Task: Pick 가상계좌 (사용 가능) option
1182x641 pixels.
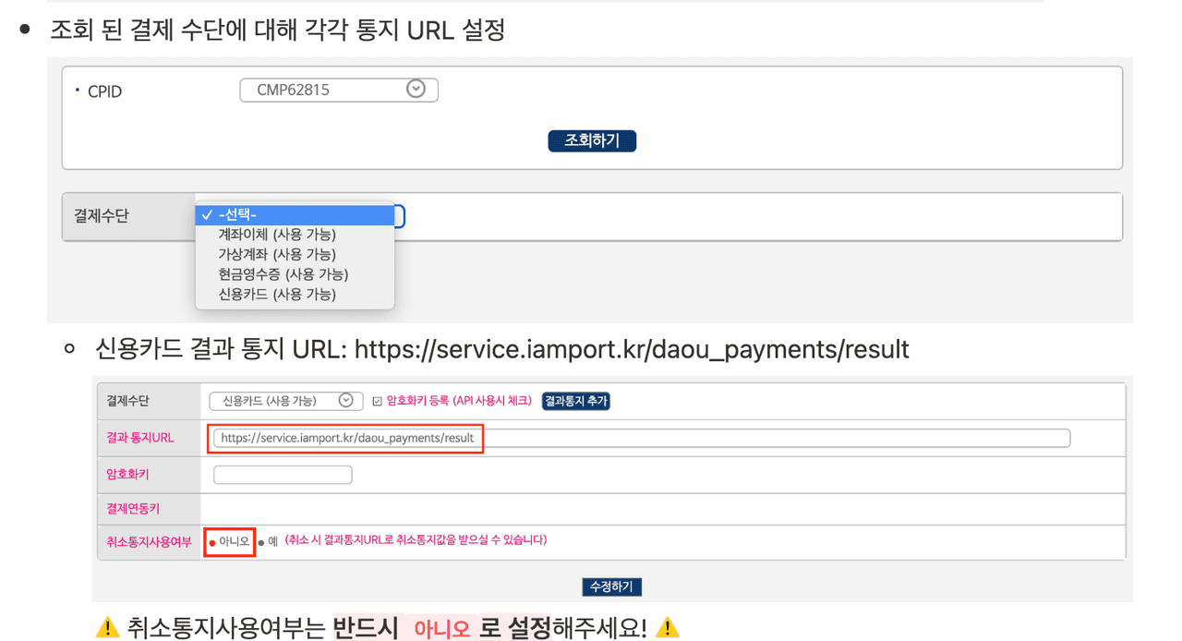Action: 276,254
